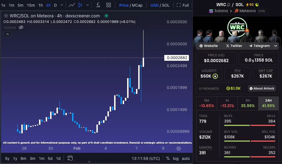Expand more social links chevron
Image resolution: width=282 pixels, height=164 pixels.
click(276, 46)
